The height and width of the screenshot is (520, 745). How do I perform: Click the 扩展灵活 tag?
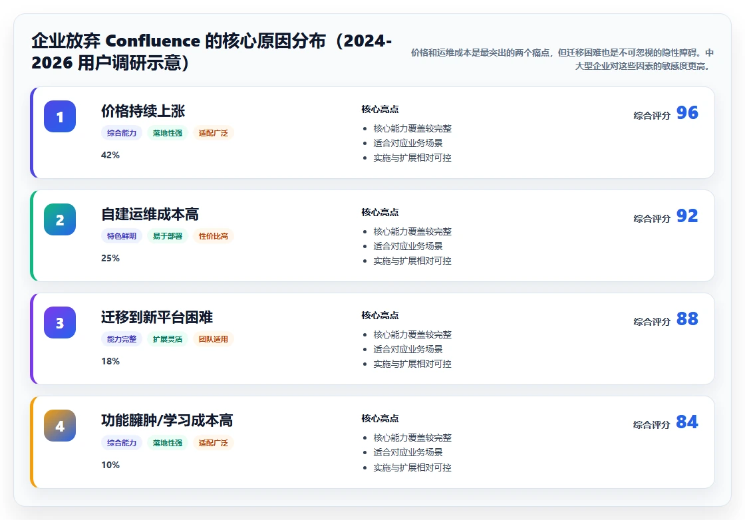coord(168,339)
